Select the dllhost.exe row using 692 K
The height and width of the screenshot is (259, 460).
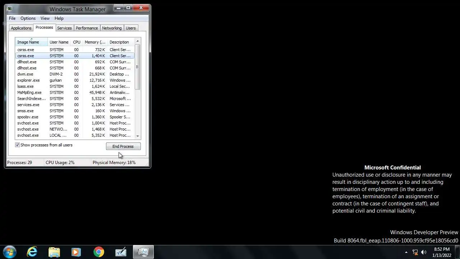click(x=75, y=62)
